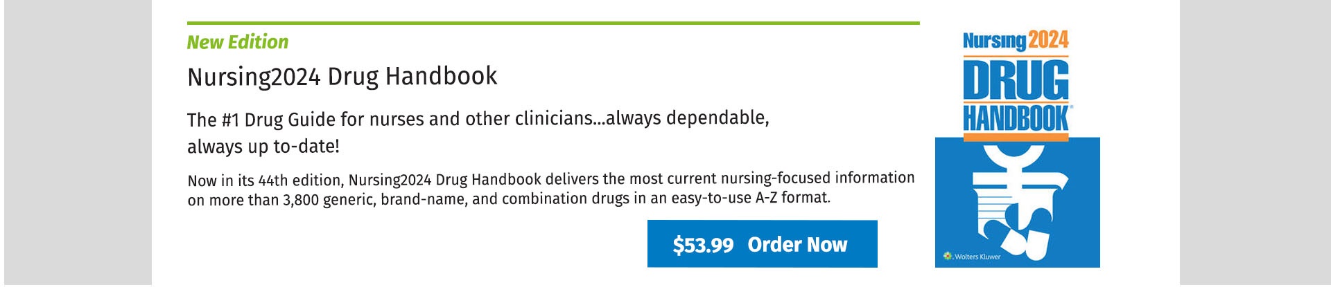Click the HANDBOOK word on the cover
The image size is (1331, 287).
1016,119
